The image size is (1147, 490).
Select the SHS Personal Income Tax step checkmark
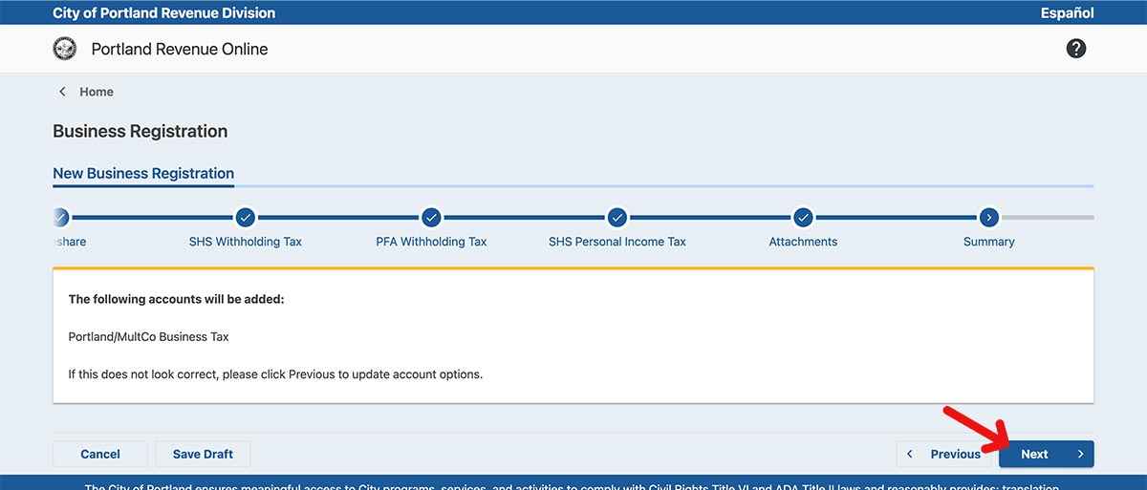click(x=617, y=217)
